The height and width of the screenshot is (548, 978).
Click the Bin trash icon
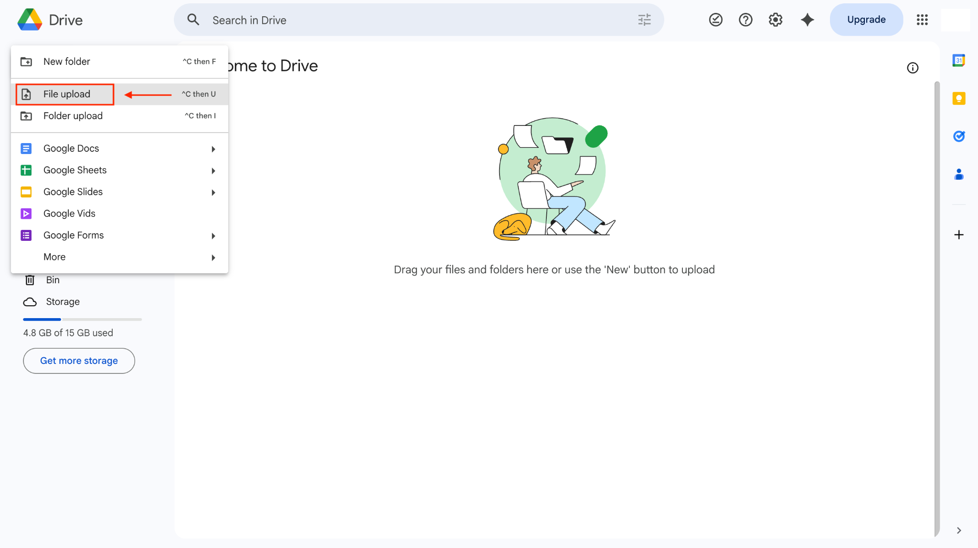click(30, 280)
